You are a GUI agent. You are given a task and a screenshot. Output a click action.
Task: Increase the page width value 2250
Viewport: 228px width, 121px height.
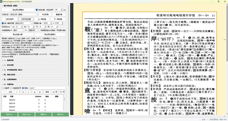tap(51, 22)
